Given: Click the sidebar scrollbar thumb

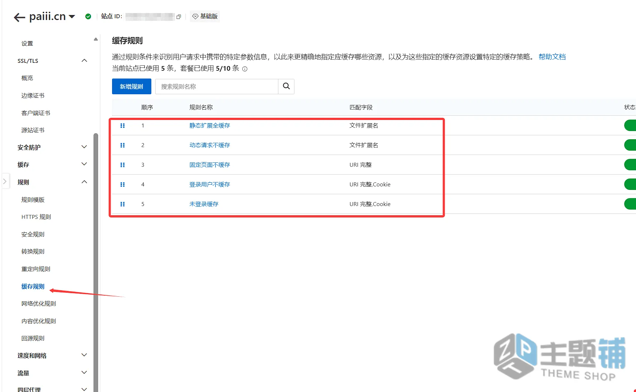Looking at the screenshot, I should point(96,262).
